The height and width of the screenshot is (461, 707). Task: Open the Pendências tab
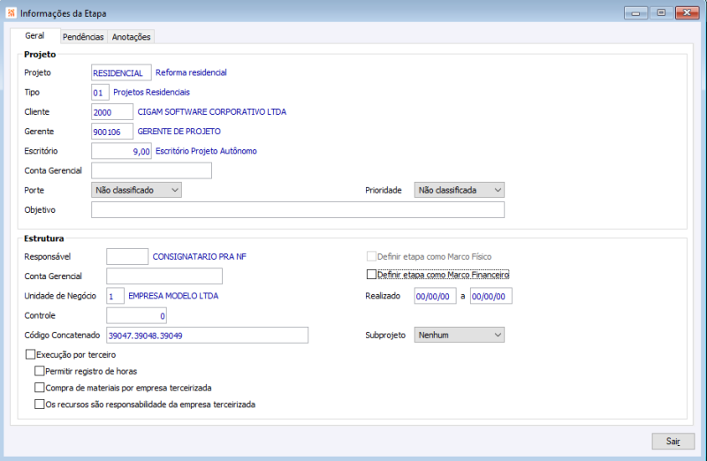click(83, 37)
